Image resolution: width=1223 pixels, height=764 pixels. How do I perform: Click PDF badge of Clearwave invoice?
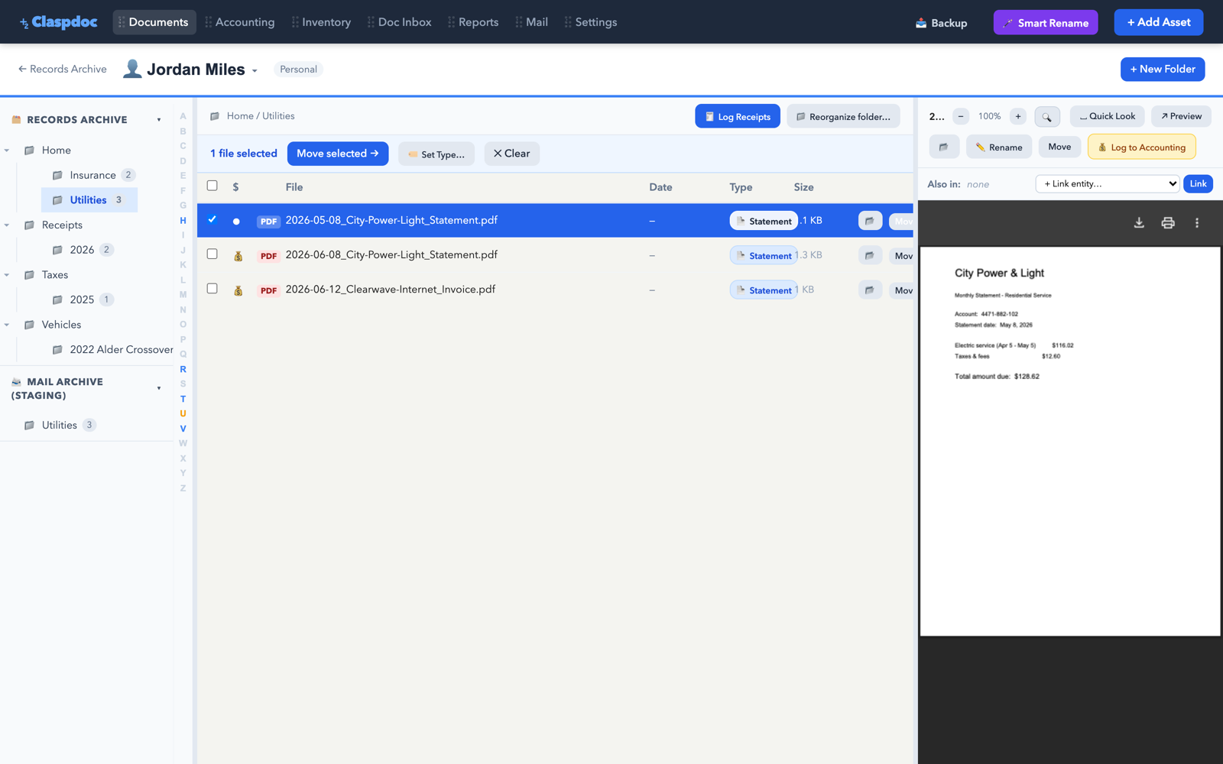(x=268, y=290)
